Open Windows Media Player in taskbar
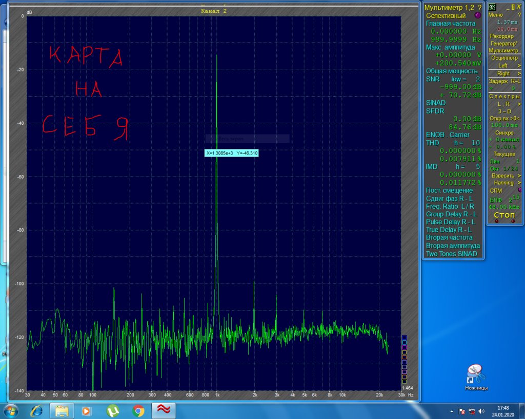This screenshot has width=525, height=419. tap(87, 411)
